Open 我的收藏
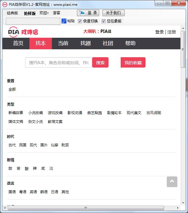The width and height of the screenshot is (188, 213). (x=133, y=62)
